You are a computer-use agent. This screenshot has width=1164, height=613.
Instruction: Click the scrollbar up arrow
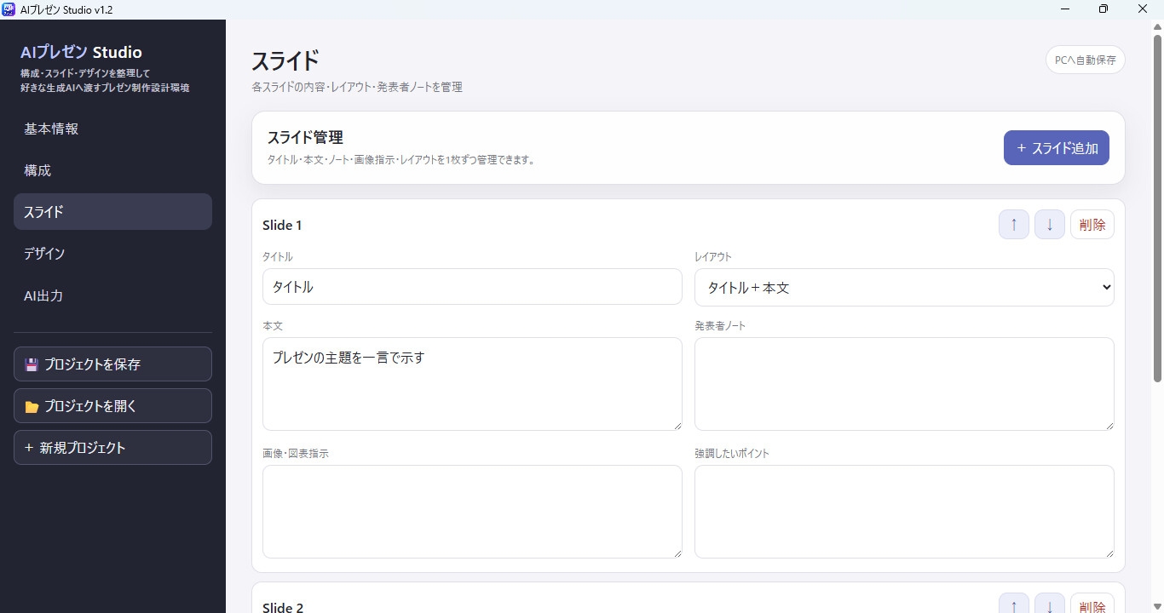1158,27
